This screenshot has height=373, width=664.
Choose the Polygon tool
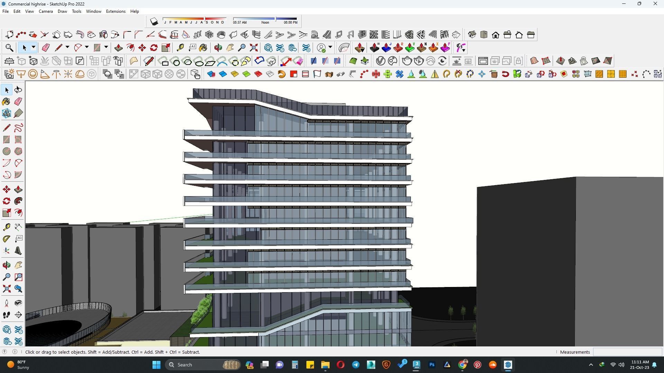(18, 151)
